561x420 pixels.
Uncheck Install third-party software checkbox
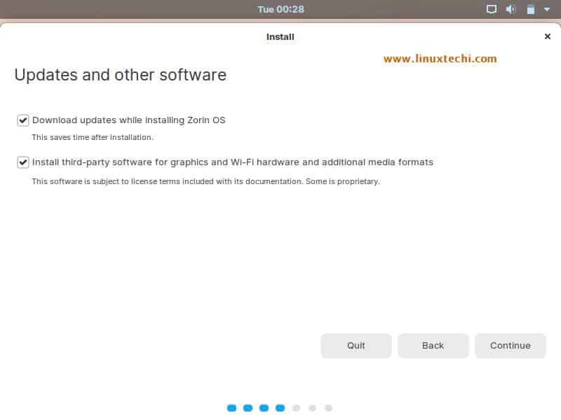point(23,162)
